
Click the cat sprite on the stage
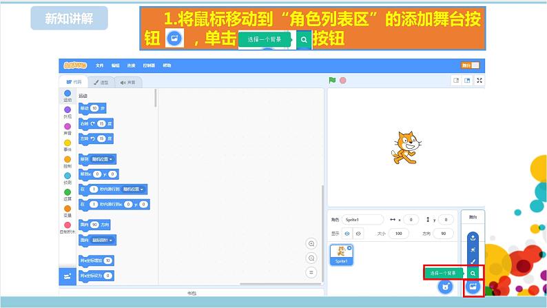point(406,147)
